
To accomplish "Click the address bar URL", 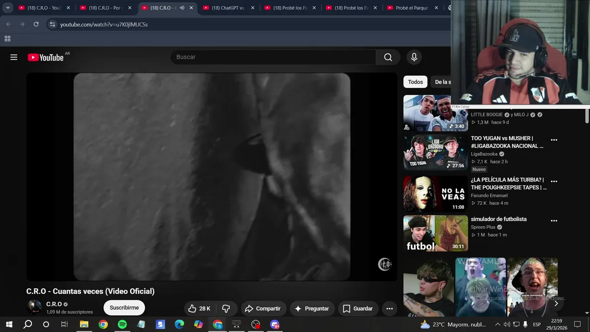I will point(104,24).
